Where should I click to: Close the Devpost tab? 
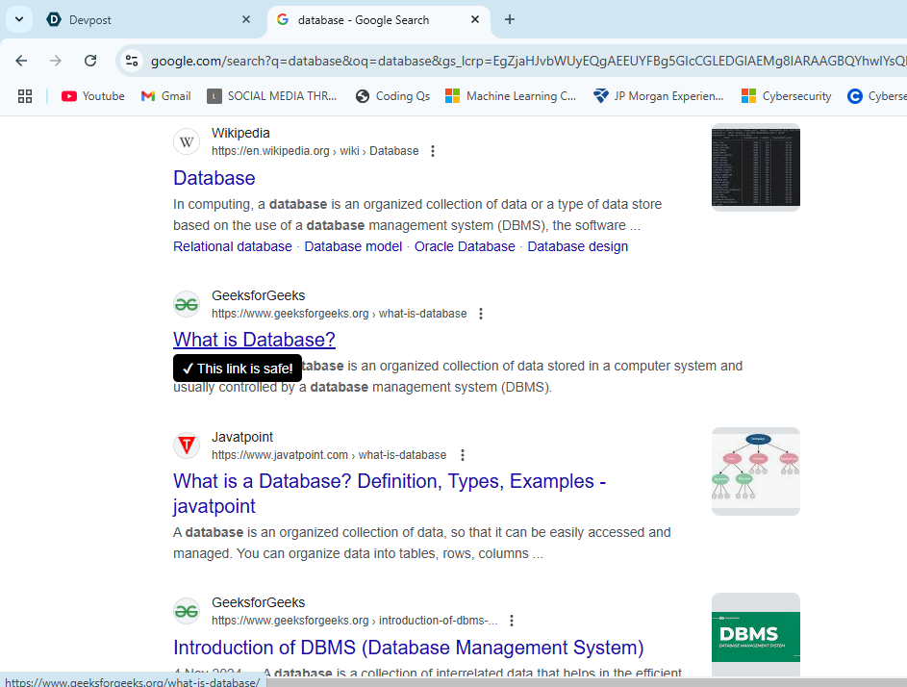click(246, 19)
